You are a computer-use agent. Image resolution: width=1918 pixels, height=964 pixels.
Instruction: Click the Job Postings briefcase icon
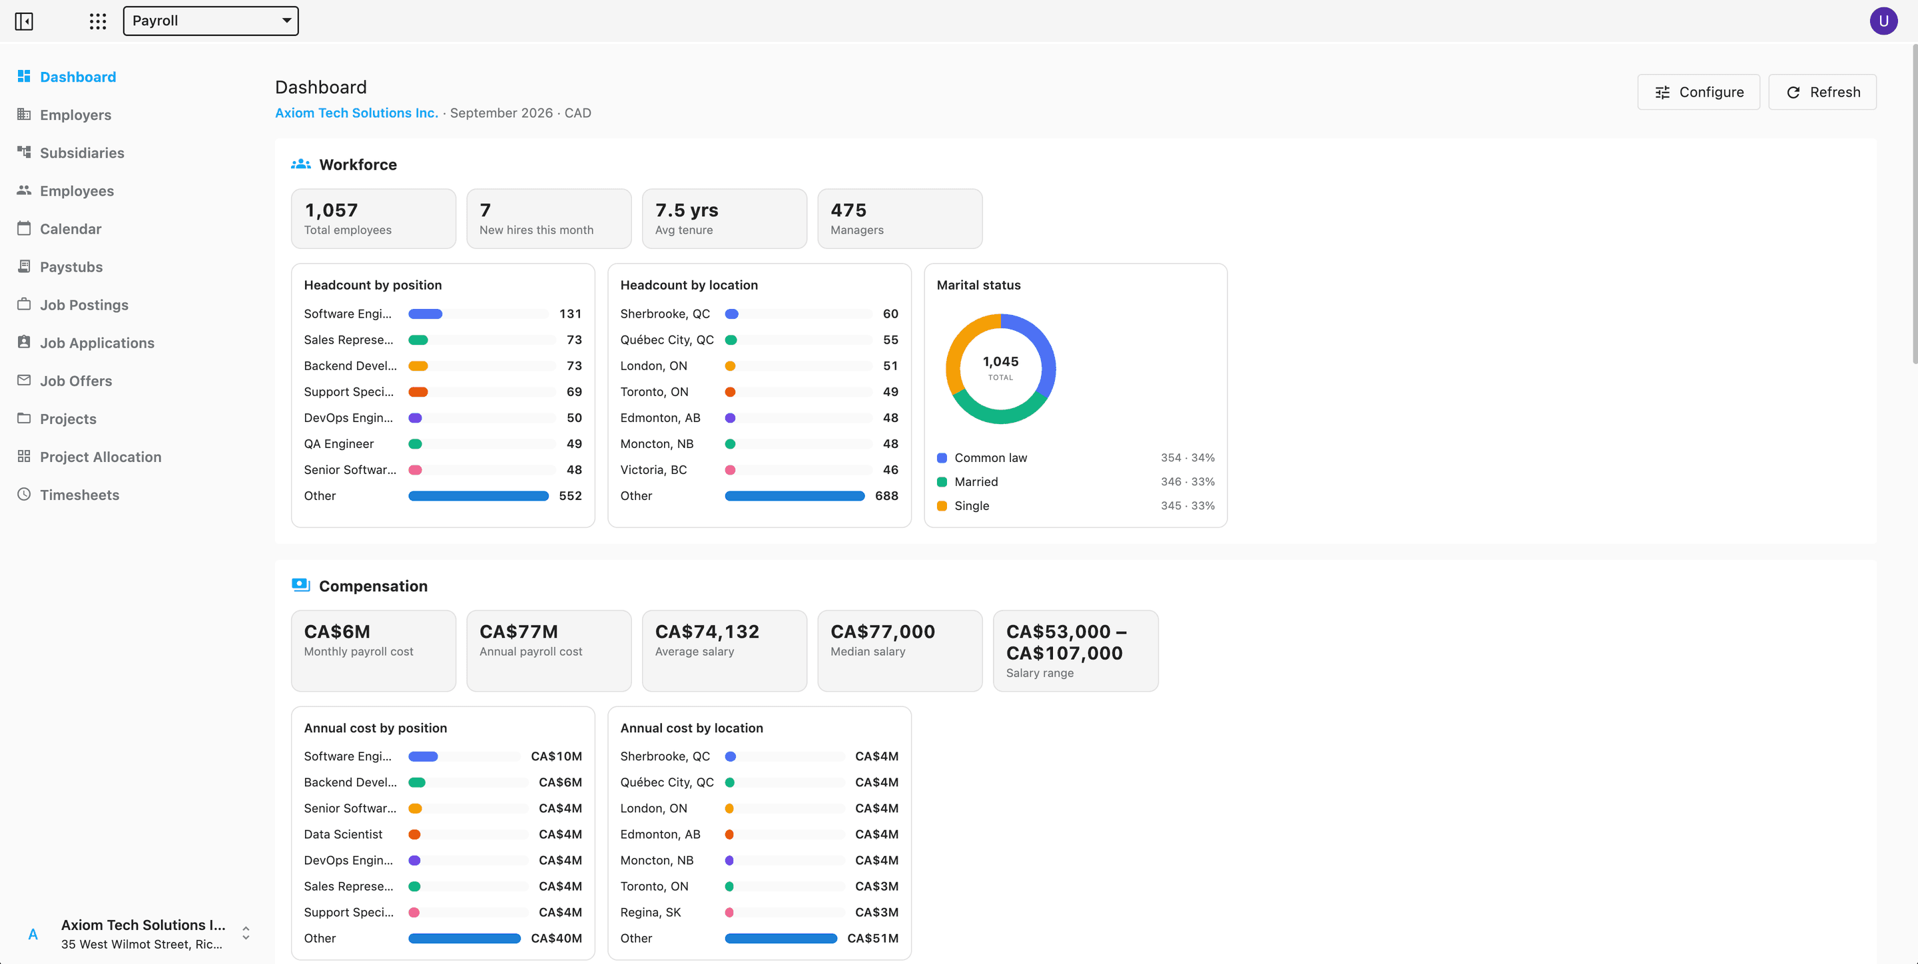click(24, 304)
